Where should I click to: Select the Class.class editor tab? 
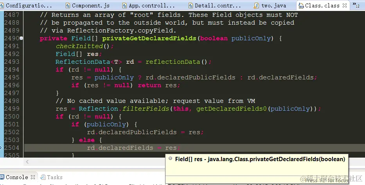coord(322,5)
